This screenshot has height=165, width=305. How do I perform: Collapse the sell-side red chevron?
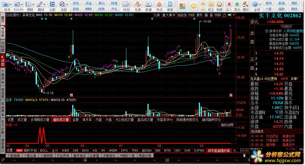(x=286, y=26)
